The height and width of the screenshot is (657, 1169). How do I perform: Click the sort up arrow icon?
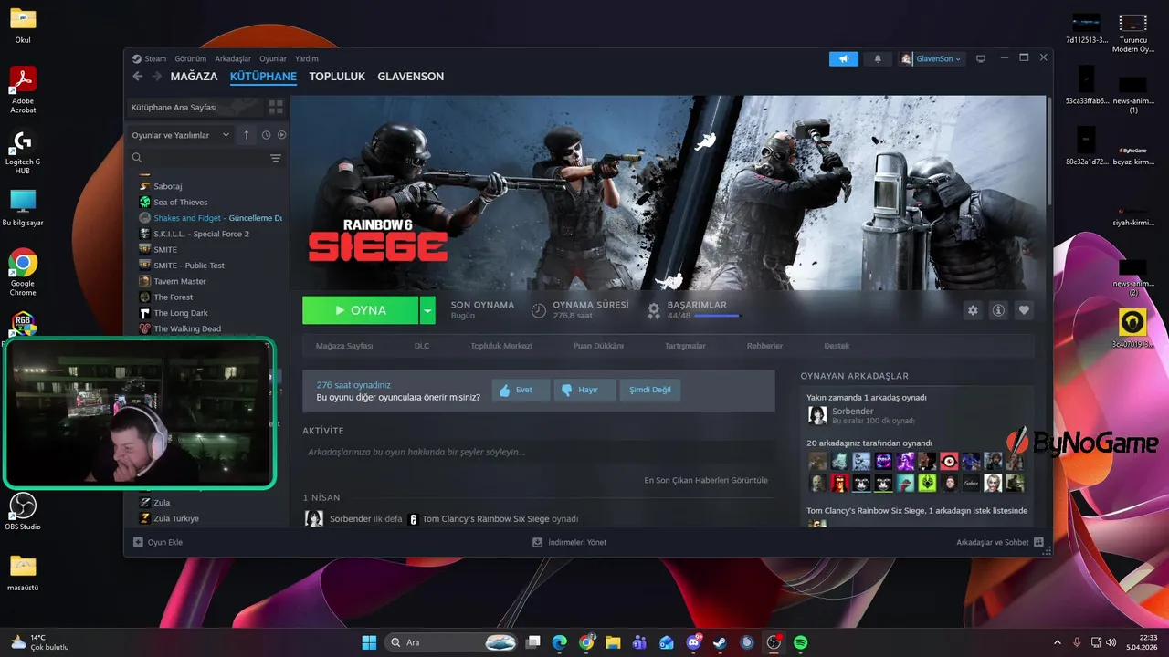tap(246, 135)
